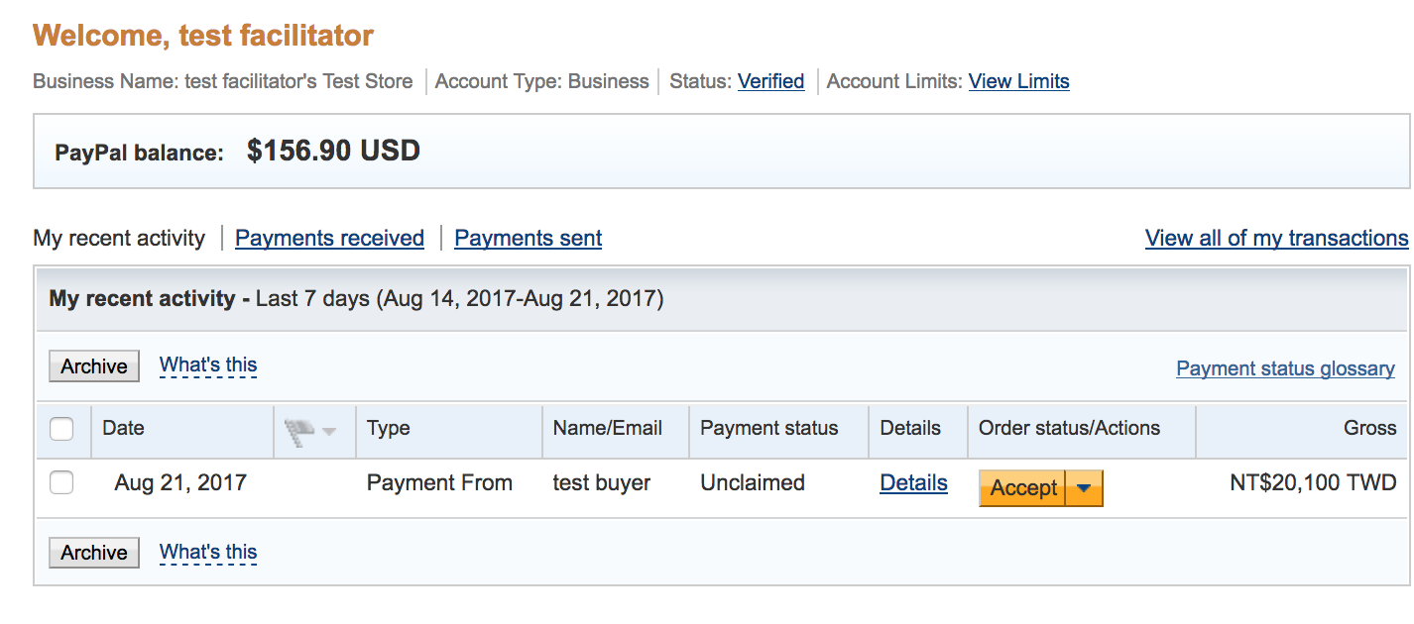
Task: Open the Payments received tab
Action: 329,239
